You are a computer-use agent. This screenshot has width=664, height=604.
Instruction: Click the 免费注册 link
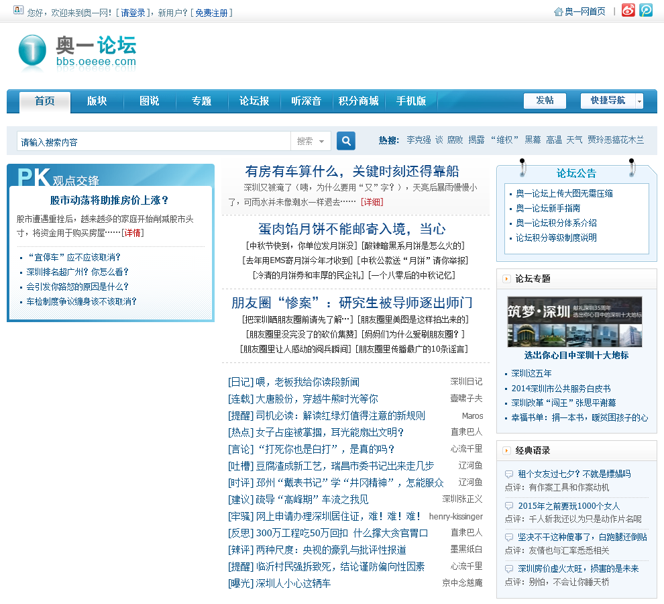click(211, 13)
